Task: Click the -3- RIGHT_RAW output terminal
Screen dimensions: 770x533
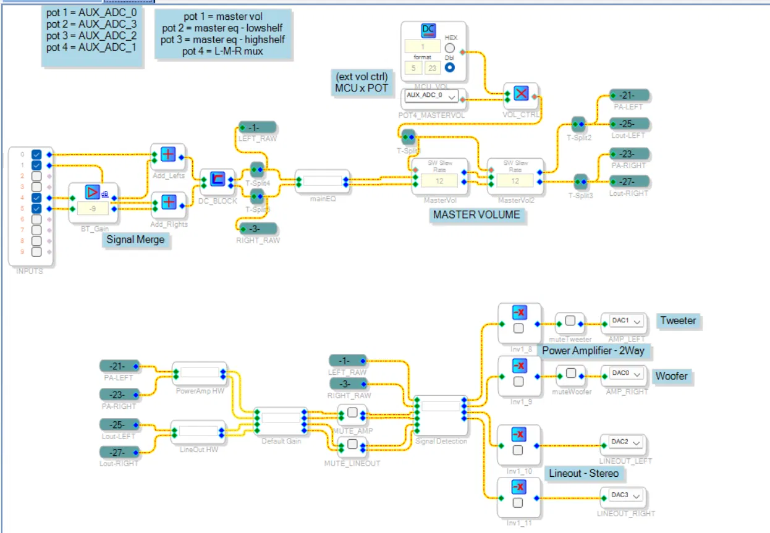Action: click(x=257, y=229)
